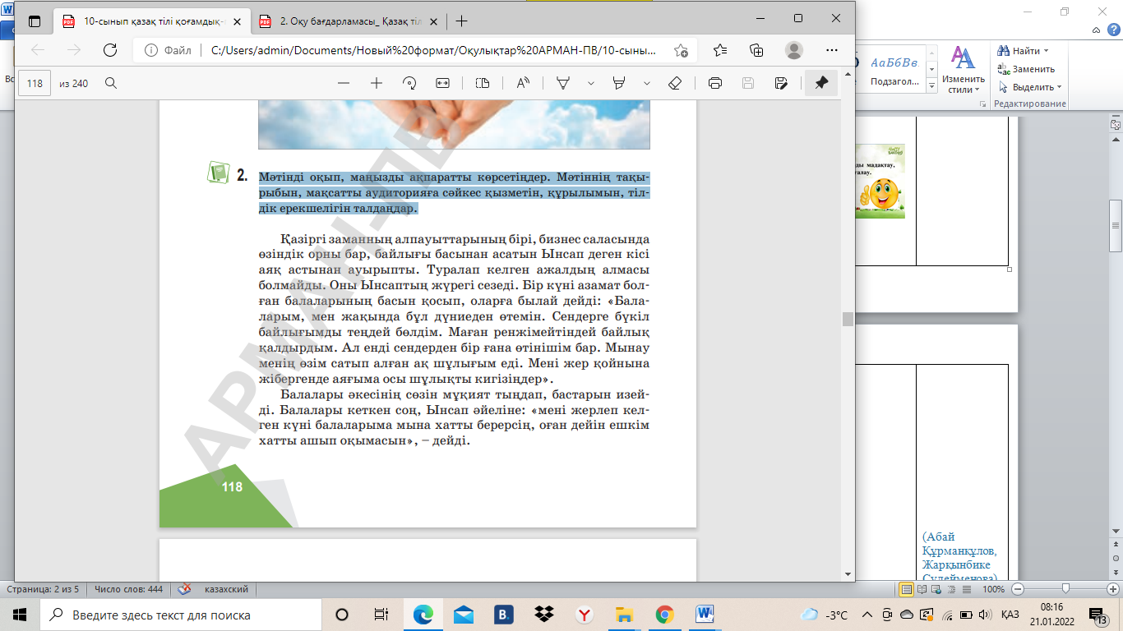Start the Read aloud tool
Viewport: 1123px width, 631px height.
point(523,83)
